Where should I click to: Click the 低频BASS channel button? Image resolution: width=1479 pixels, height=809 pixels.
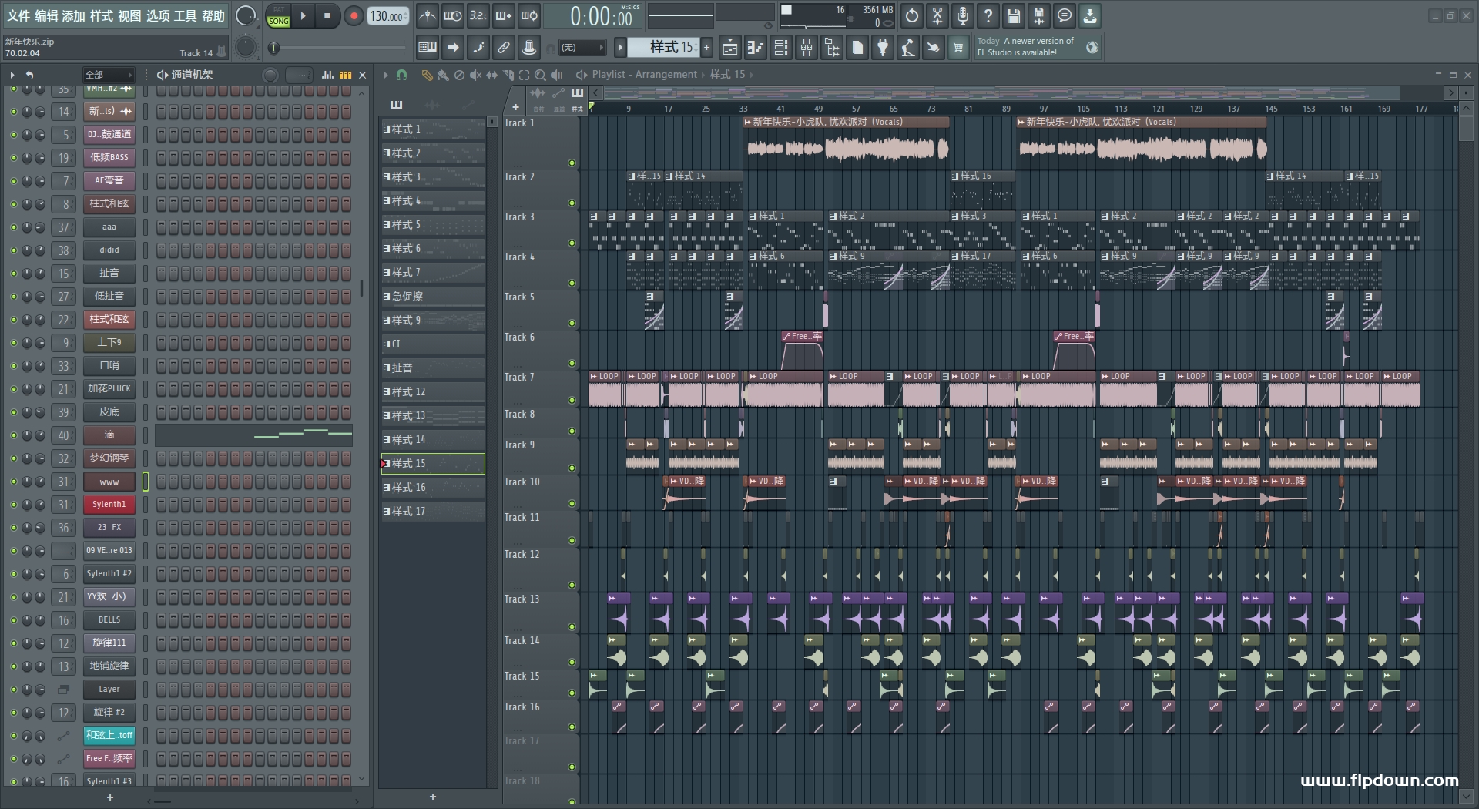[109, 158]
